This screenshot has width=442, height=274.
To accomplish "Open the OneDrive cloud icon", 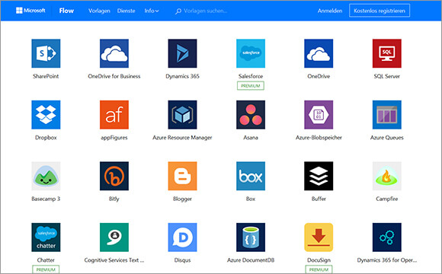I will point(319,53).
